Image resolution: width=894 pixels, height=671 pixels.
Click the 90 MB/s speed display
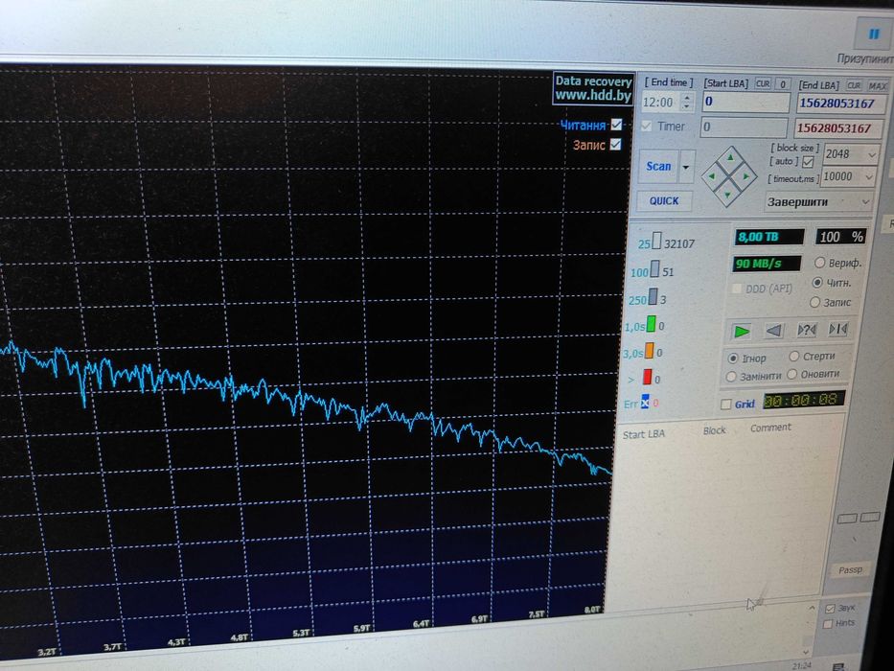pyautogui.click(x=767, y=264)
